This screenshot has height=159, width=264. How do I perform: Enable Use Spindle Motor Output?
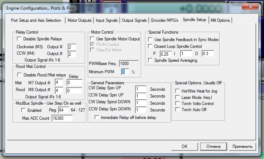[x=92, y=39]
